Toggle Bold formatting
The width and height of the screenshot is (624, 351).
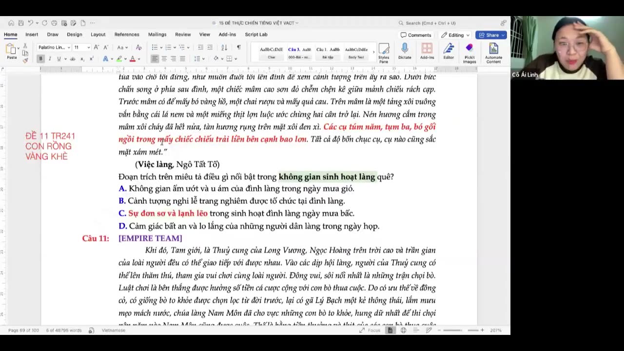40,59
